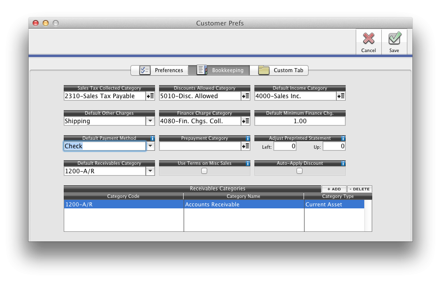Show info for Auto-Apply Discount

(343, 163)
